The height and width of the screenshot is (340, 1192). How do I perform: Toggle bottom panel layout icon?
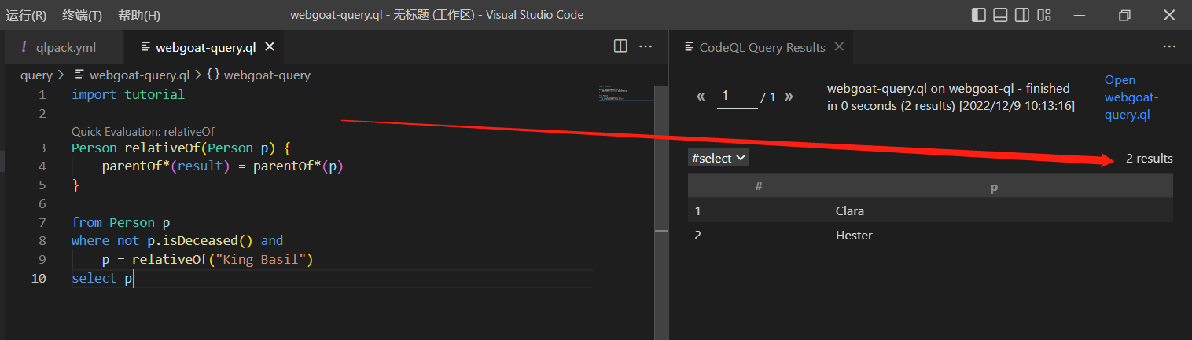pyautogui.click(x=1000, y=15)
